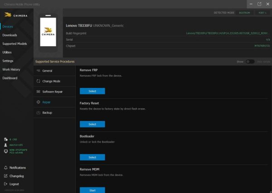272x193 pixels.
Task: Click Start under Remove MDM
Action: point(92,190)
